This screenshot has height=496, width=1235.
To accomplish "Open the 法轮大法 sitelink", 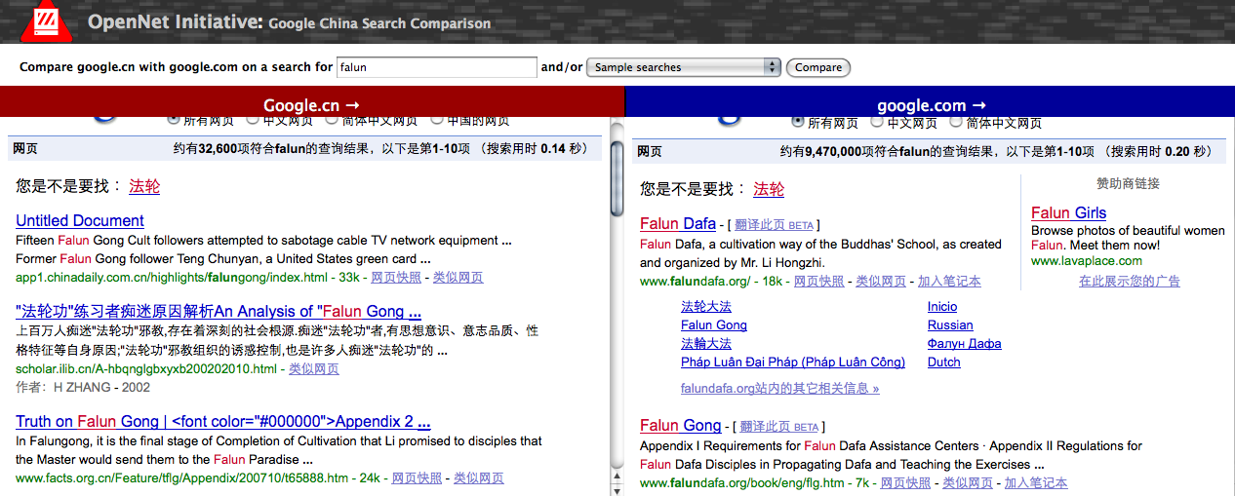I will pyautogui.click(x=706, y=306).
